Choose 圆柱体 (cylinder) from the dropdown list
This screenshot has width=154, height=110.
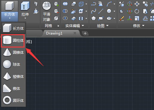tap(13, 40)
